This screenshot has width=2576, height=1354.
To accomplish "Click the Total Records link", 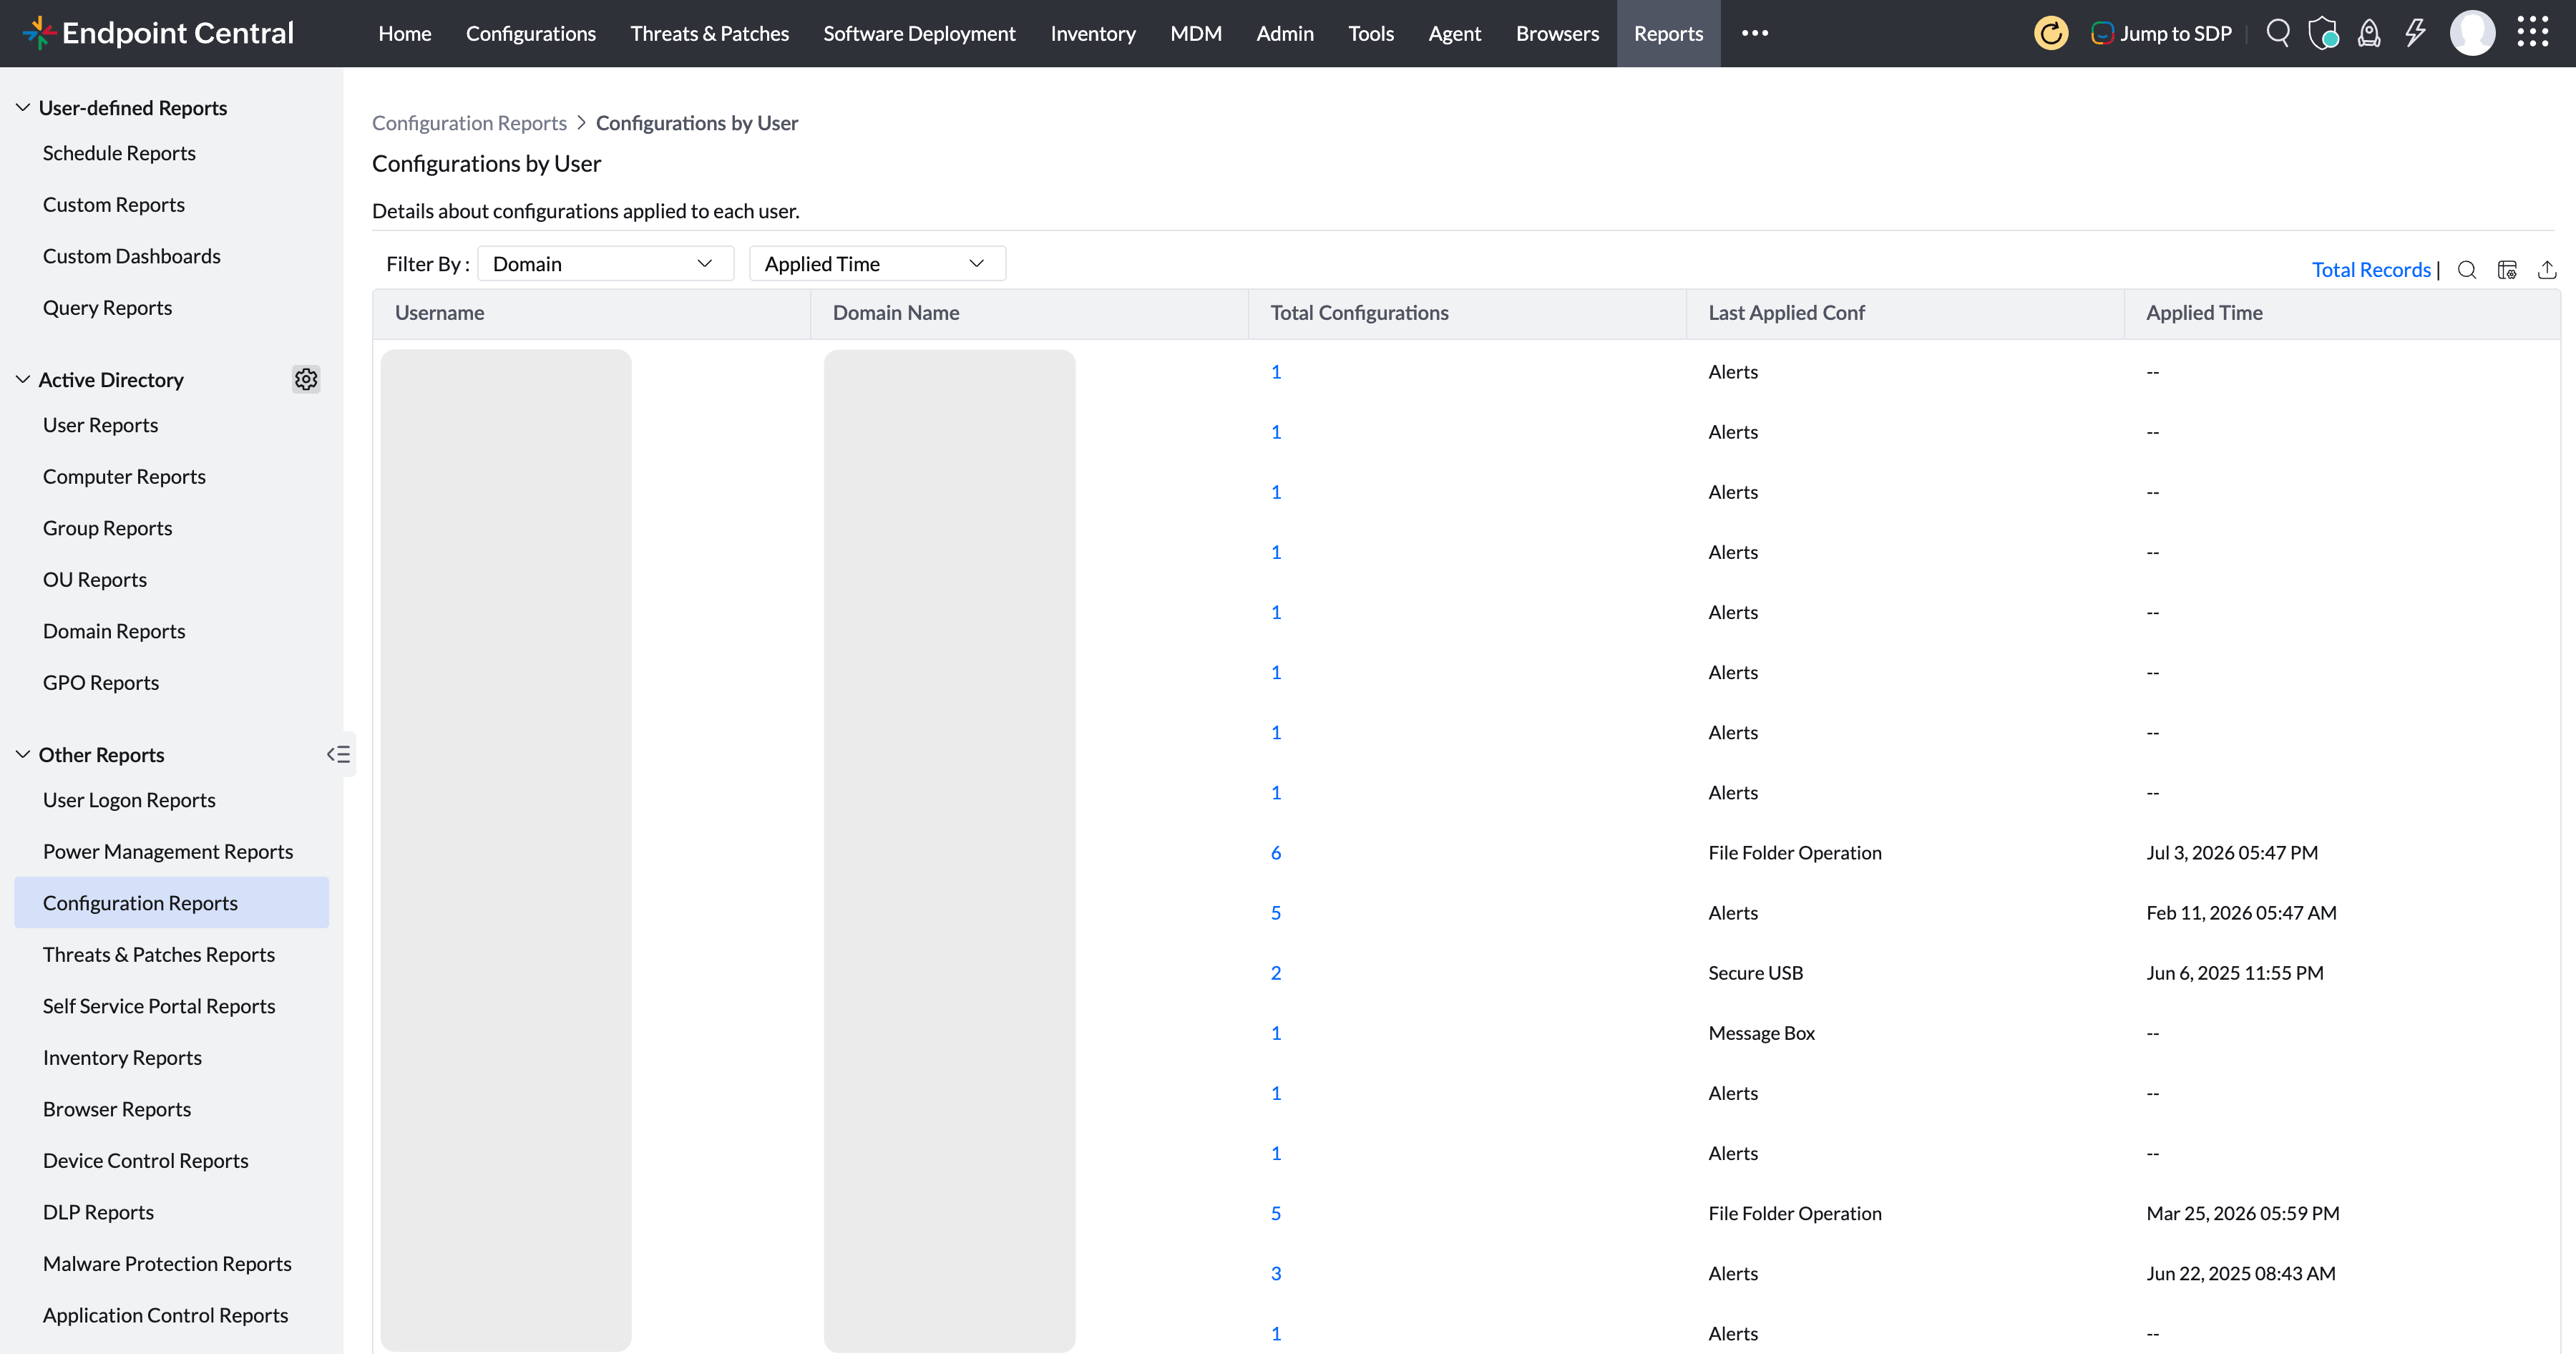I will pos(2371,270).
